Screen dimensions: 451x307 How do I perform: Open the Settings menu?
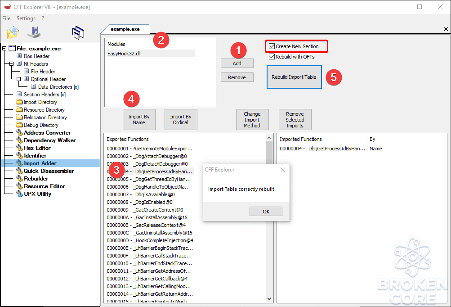[26, 18]
